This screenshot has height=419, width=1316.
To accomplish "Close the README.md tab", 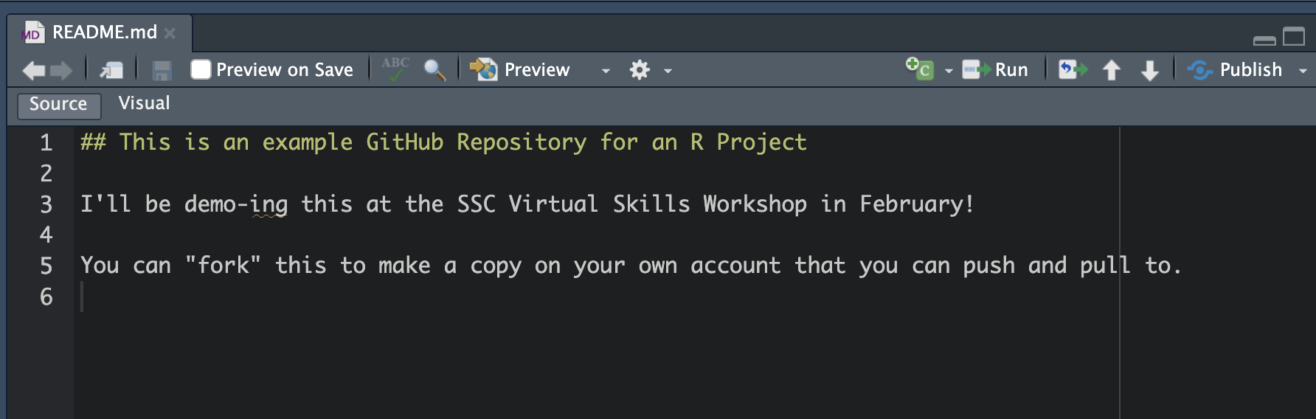I will (170, 33).
